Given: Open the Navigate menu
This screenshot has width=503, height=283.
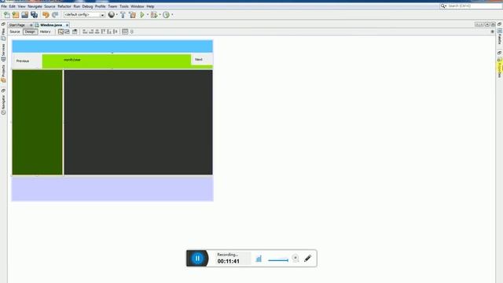Looking at the screenshot, I should tap(35, 6).
